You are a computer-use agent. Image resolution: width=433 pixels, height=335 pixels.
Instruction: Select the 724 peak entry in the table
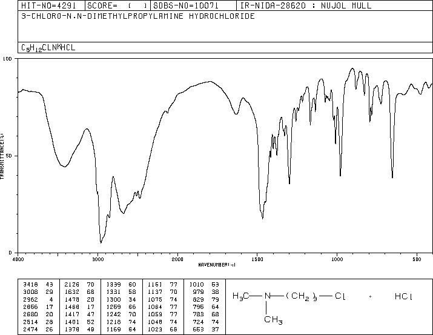coord(206,322)
